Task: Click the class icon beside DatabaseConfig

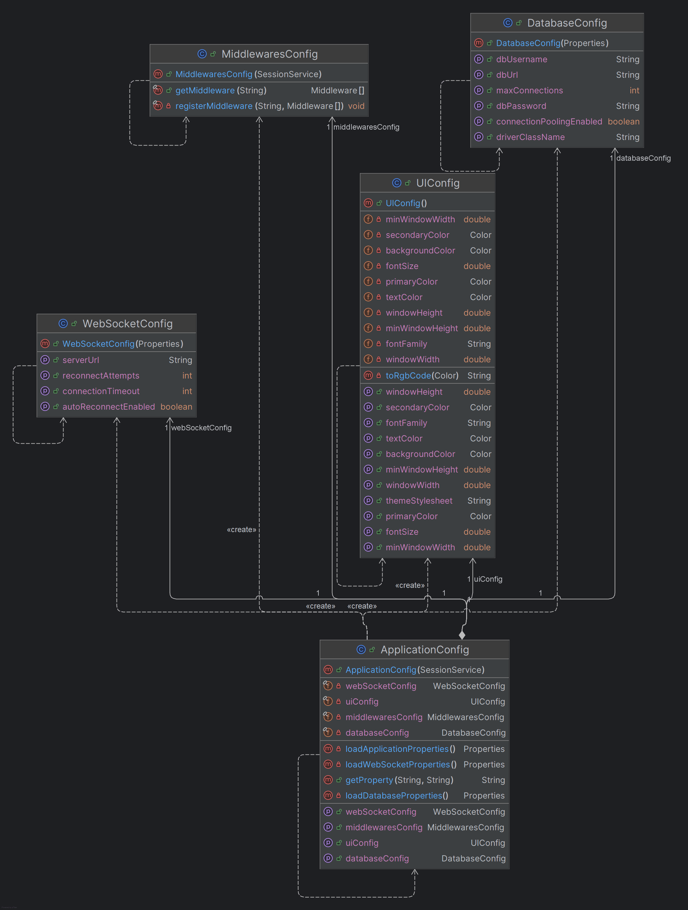Action: coord(508,23)
